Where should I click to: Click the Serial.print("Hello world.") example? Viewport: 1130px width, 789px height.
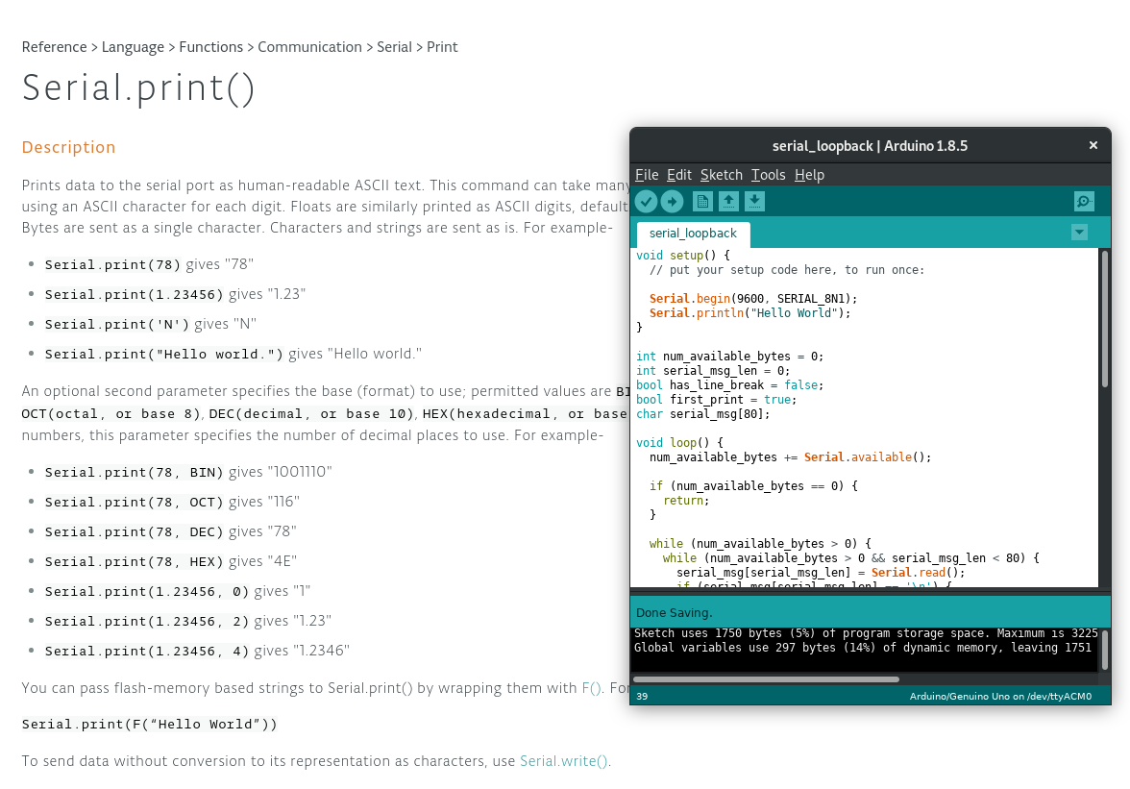point(233,354)
